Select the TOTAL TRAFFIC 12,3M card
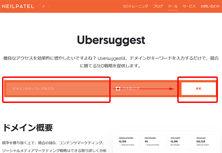The height and width of the screenshot is (153, 222). 180,142
